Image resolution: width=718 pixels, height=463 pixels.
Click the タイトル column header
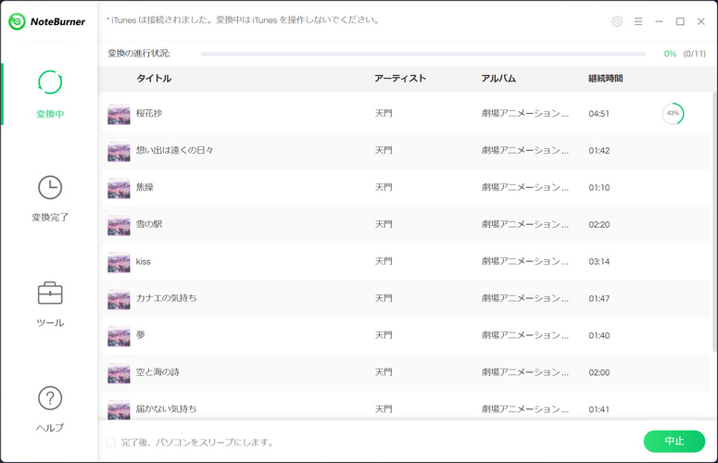coord(154,78)
